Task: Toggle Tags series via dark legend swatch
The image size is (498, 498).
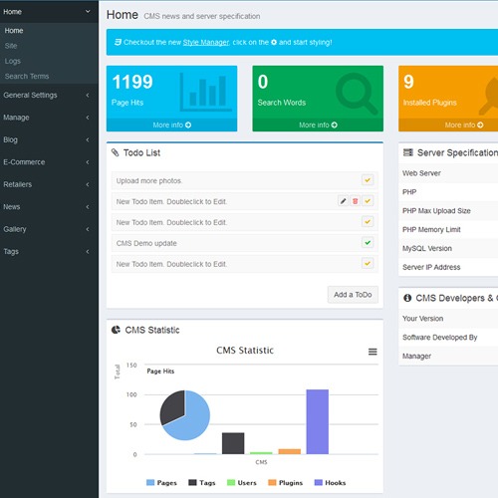Action: point(192,482)
